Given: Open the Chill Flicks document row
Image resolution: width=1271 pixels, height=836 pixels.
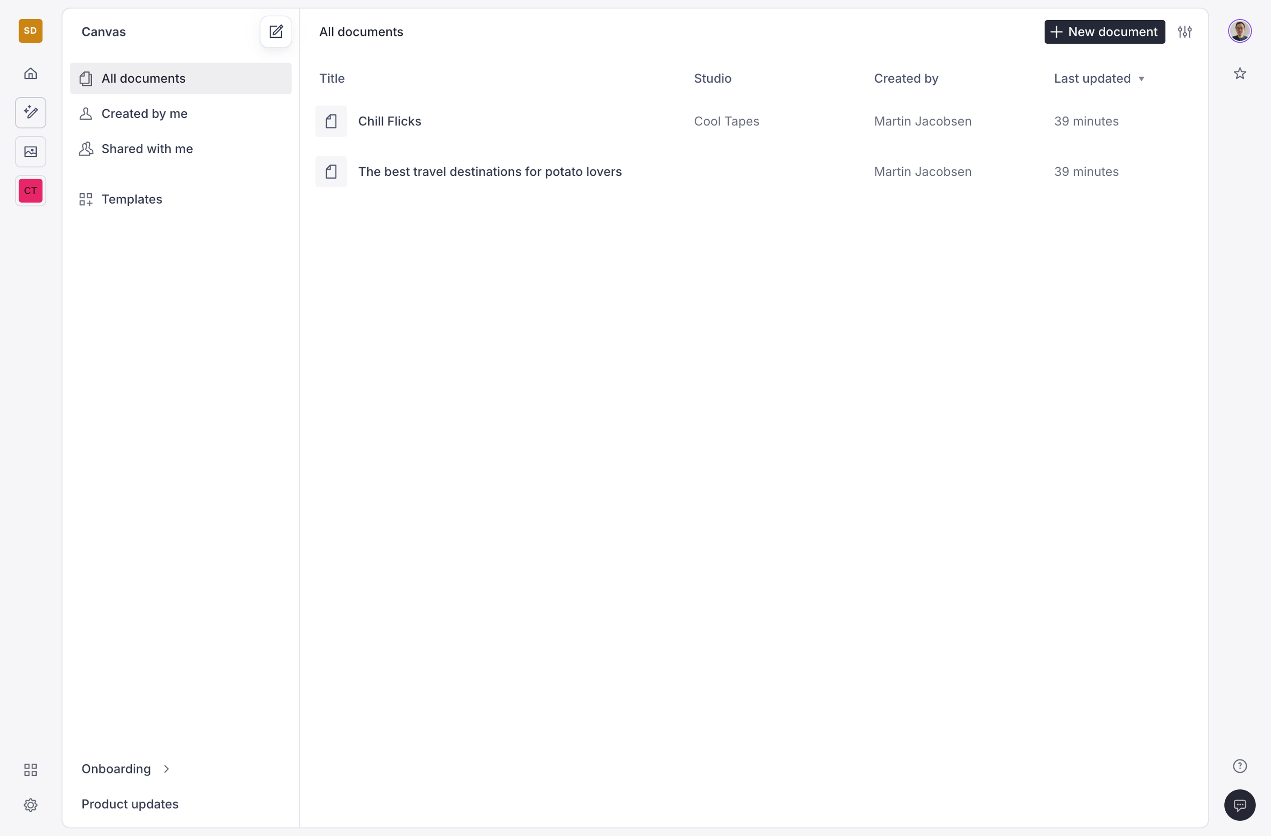Looking at the screenshot, I should [x=389, y=121].
